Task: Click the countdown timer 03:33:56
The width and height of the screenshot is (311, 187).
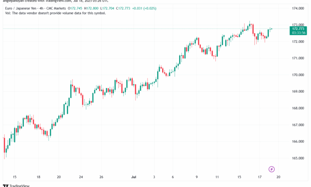Action: pyautogui.click(x=299, y=33)
